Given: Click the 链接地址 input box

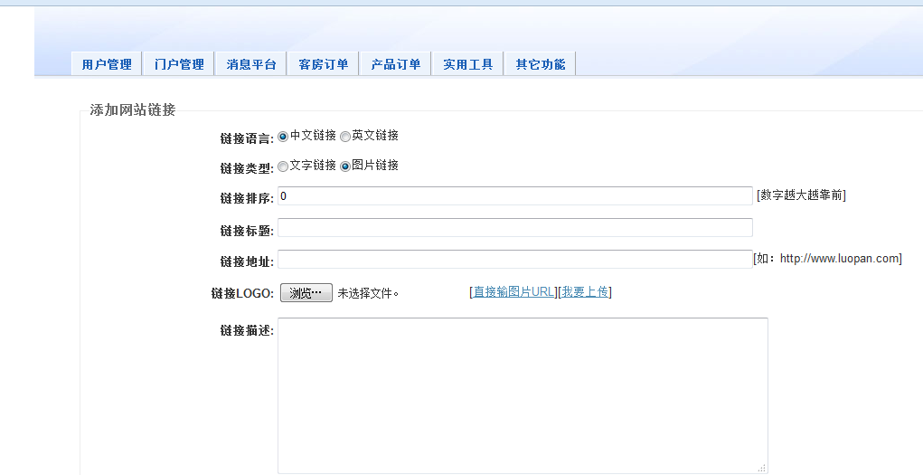Looking at the screenshot, I should coord(515,260).
